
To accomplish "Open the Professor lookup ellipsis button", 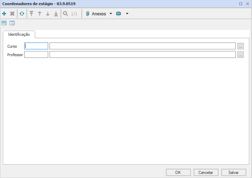I will [x=240, y=54].
